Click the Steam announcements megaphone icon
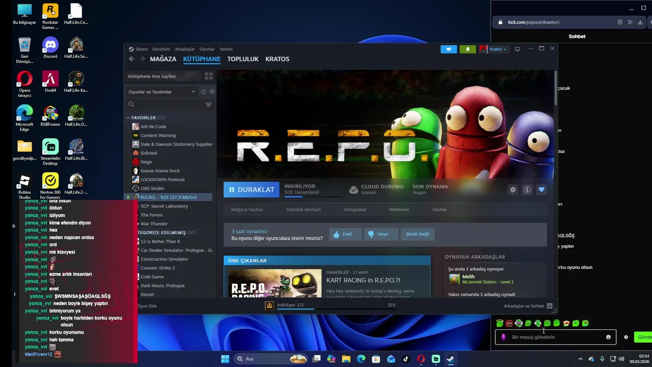This screenshot has height=367, width=652. (449, 49)
